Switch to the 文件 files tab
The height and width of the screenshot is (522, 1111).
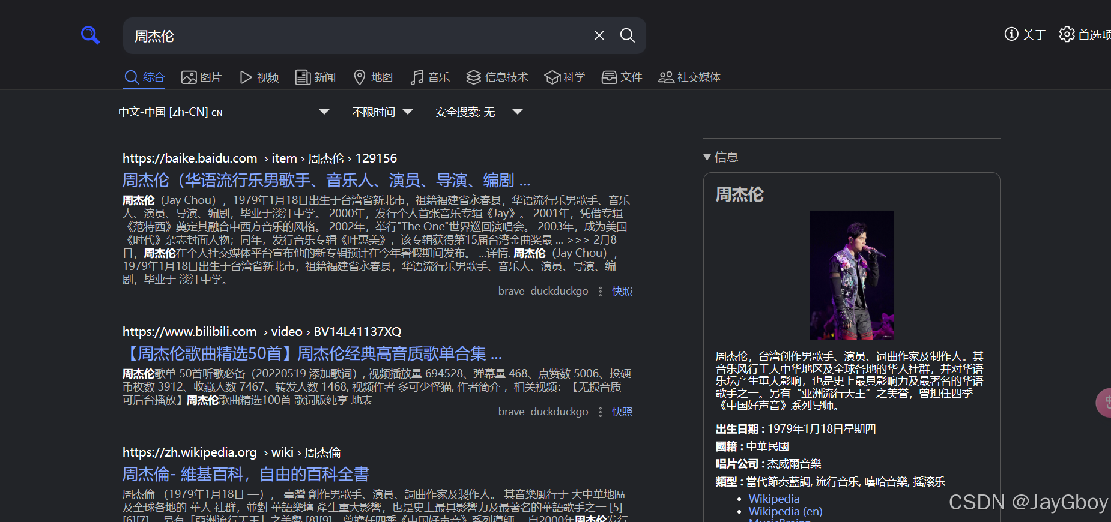(x=622, y=77)
